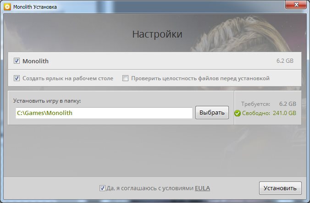Toggle 'Создать ярлык на рабочем столе' checkbox
This screenshot has height=203, width=310.
[17, 78]
